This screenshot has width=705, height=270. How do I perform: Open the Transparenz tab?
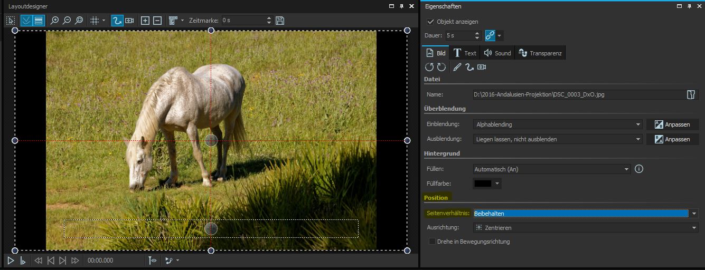tap(540, 53)
